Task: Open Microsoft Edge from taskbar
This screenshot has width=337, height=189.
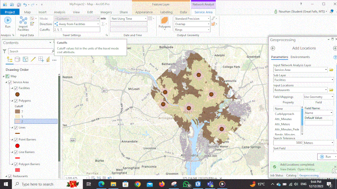Action: point(101,184)
